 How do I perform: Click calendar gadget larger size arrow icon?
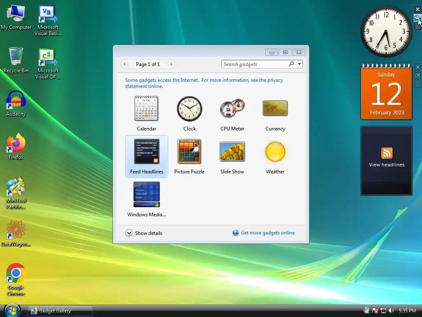[417, 76]
